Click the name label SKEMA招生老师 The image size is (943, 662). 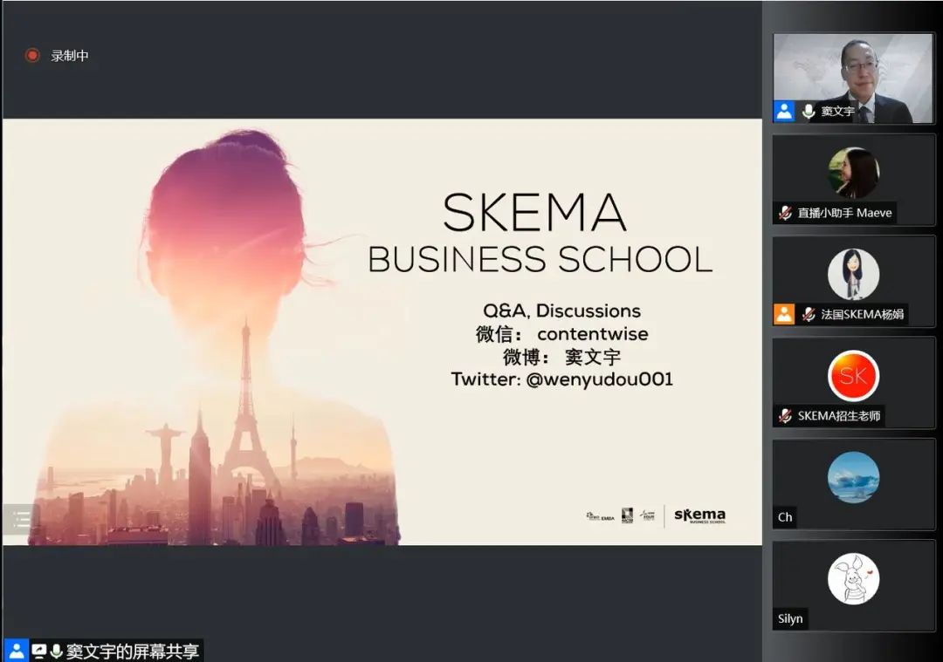click(x=839, y=416)
